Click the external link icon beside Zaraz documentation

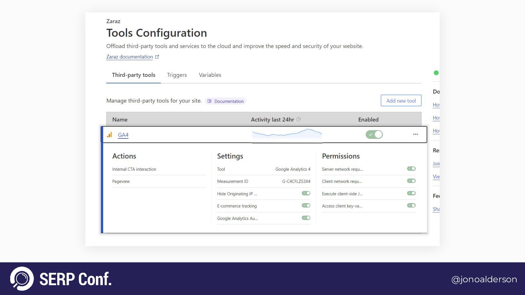(157, 57)
